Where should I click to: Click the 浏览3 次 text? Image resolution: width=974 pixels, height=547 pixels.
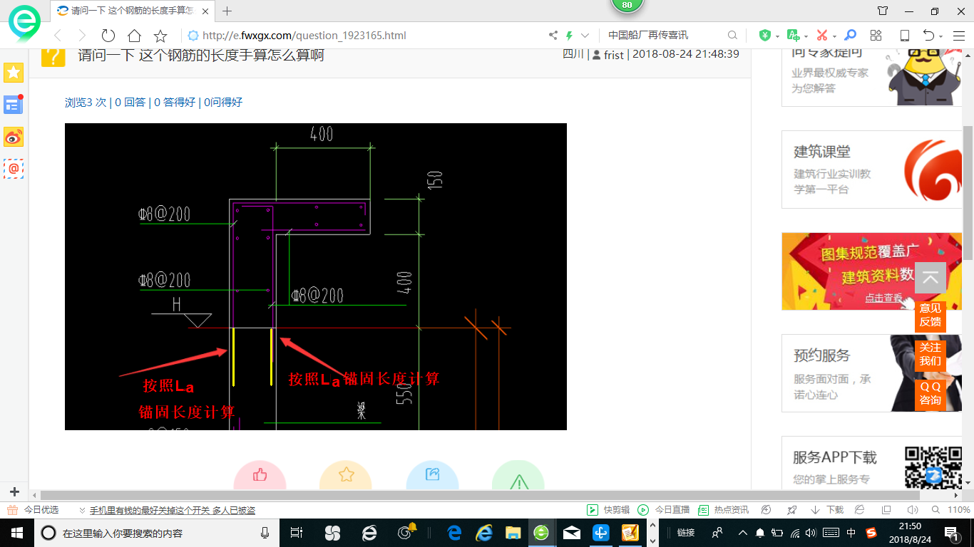pyautogui.click(x=85, y=102)
